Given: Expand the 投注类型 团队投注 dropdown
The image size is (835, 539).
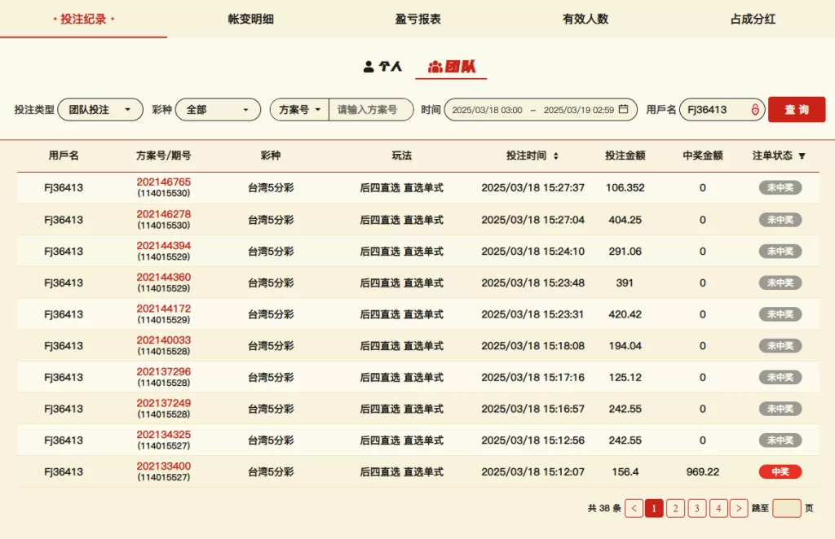Looking at the screenshot, I should tap(99, 109).
